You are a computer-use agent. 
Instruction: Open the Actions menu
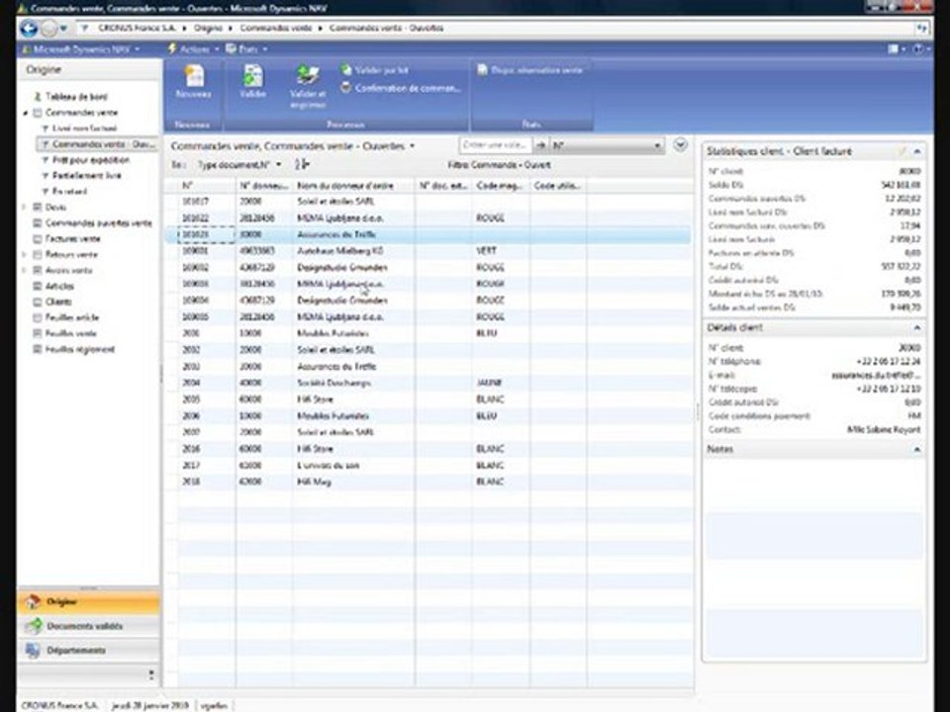point(194,49)
